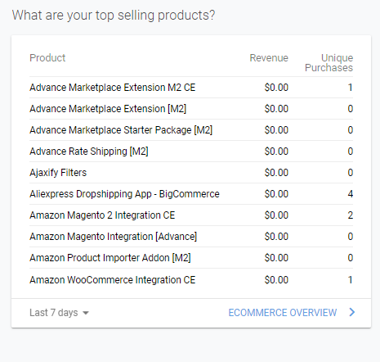This screenshot has width=380, height=362.
Task: Select Amazon Magento Integration [Advance] row
Action: [x=191, y=237]
